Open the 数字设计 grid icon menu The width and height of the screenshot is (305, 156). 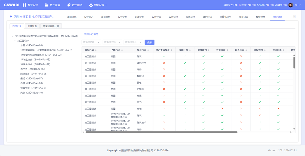tap(24, 5)
